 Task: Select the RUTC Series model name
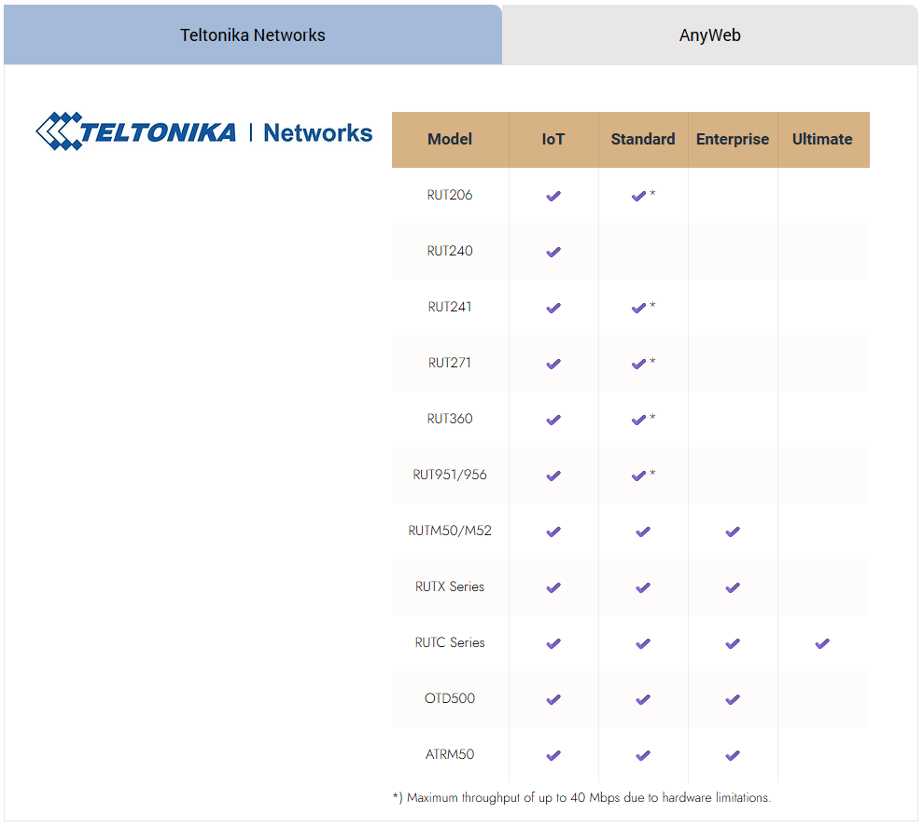(450, 641)
